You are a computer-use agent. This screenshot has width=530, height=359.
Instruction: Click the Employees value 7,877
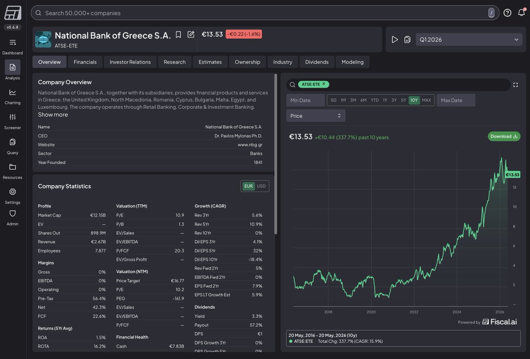[x=100, y=251]
